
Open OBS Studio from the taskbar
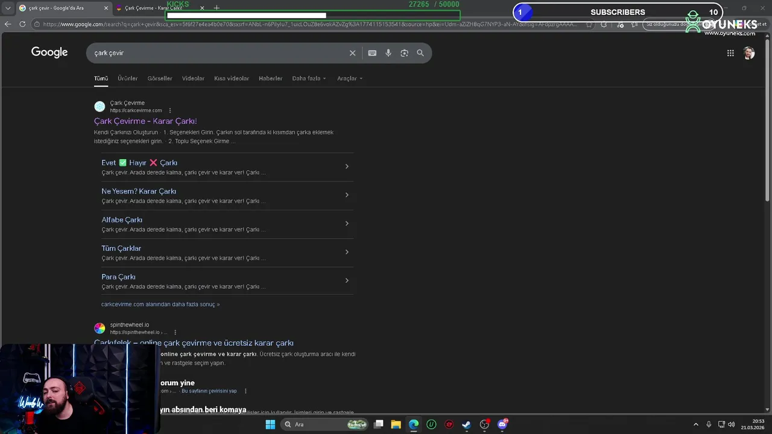[x=484, y=424]
